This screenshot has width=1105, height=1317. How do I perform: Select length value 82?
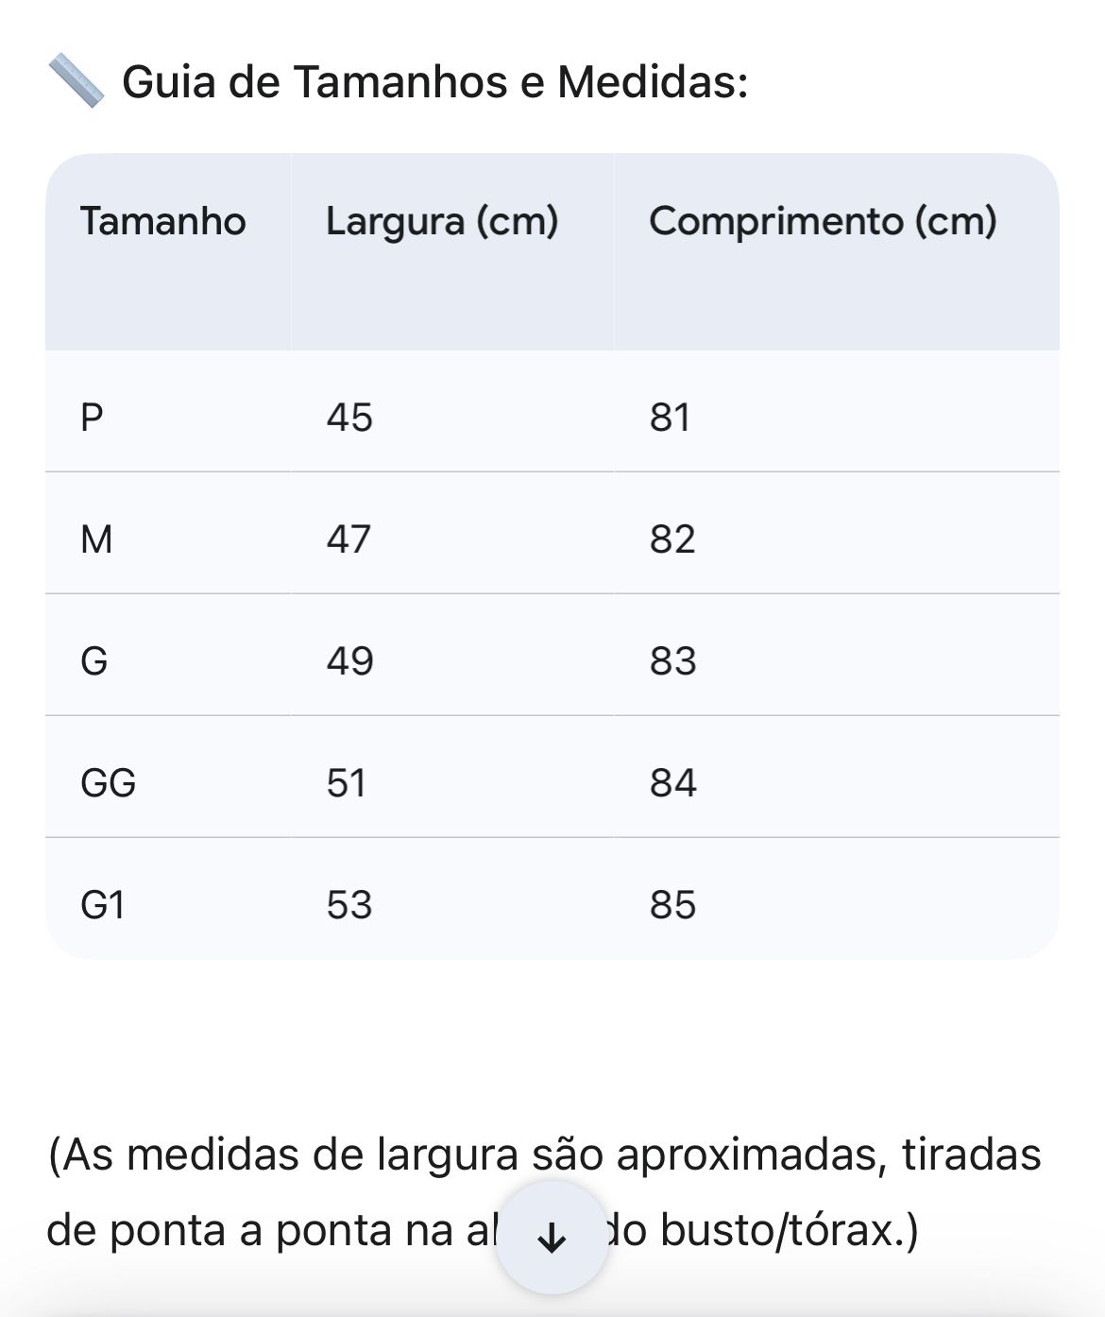672,539
